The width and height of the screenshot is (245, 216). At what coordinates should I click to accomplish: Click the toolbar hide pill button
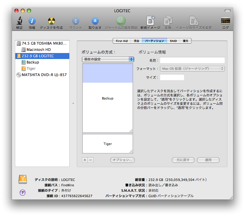click(x=227, y=11)
